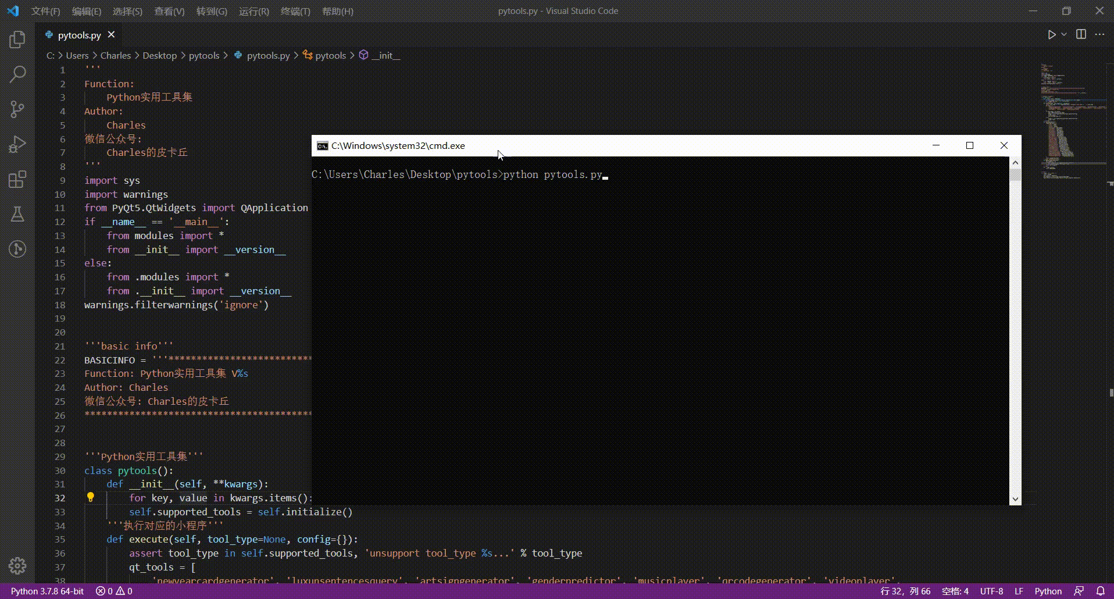Click the editor minimap code overview
Viewport: 1114px width, 599px height.
[x=1073, y=121]
